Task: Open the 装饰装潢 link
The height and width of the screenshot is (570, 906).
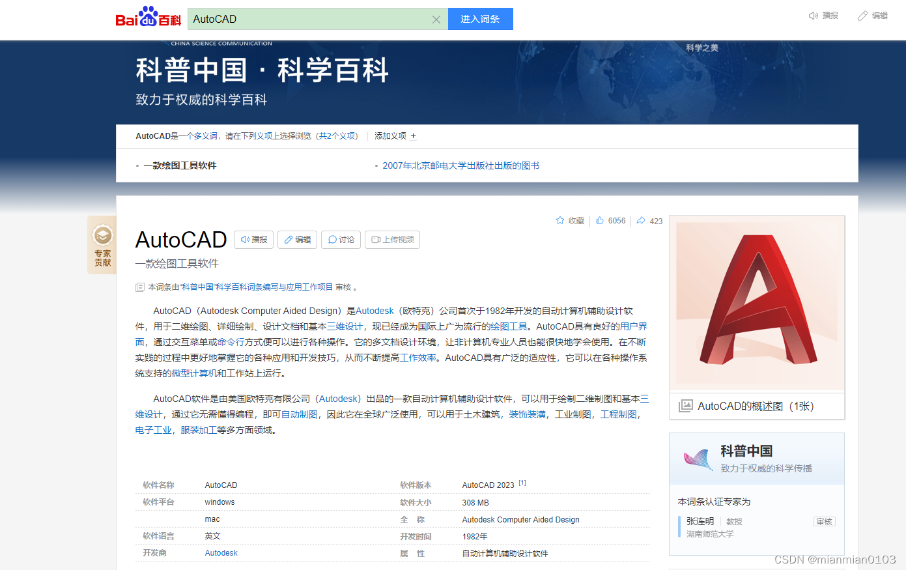Action: coord(527,415)
